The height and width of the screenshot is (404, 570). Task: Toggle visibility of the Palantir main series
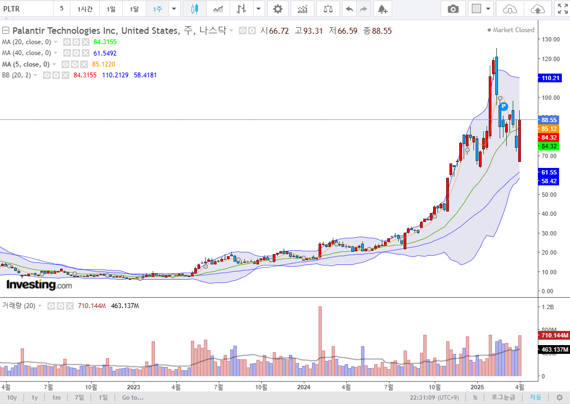pyautogui.click(x=243, y=31)
